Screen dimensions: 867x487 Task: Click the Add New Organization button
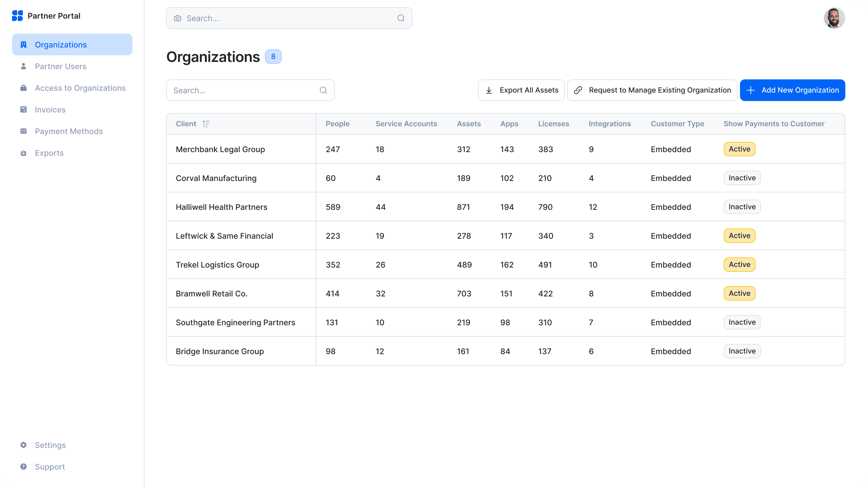pyautogui.click(x=792, y=90)
